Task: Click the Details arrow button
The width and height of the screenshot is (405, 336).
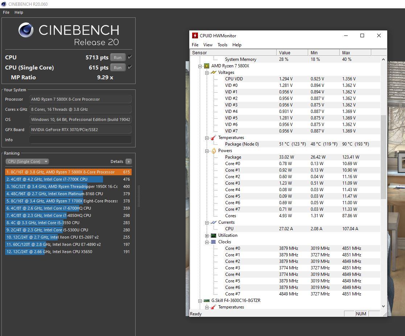Action: pos(129,161)
